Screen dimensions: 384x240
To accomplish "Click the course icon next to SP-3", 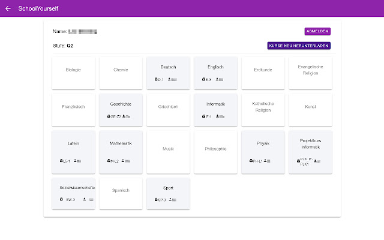I will click(x=156, y=200).
